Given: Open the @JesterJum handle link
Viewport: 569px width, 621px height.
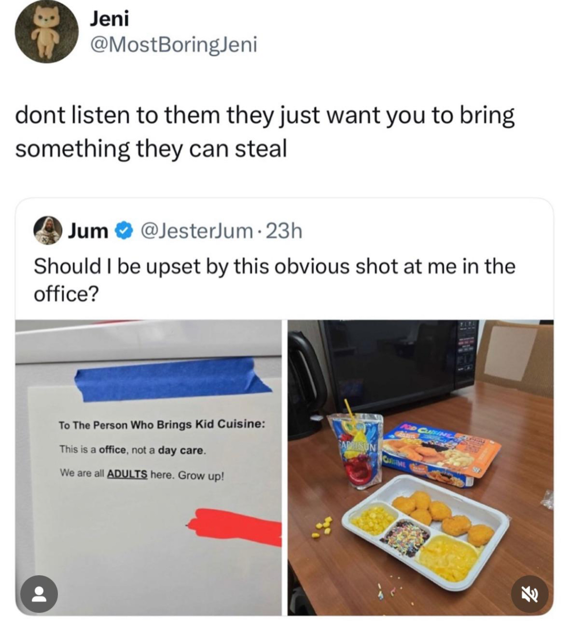Looking at the screenshot, I should coord(196,232).
